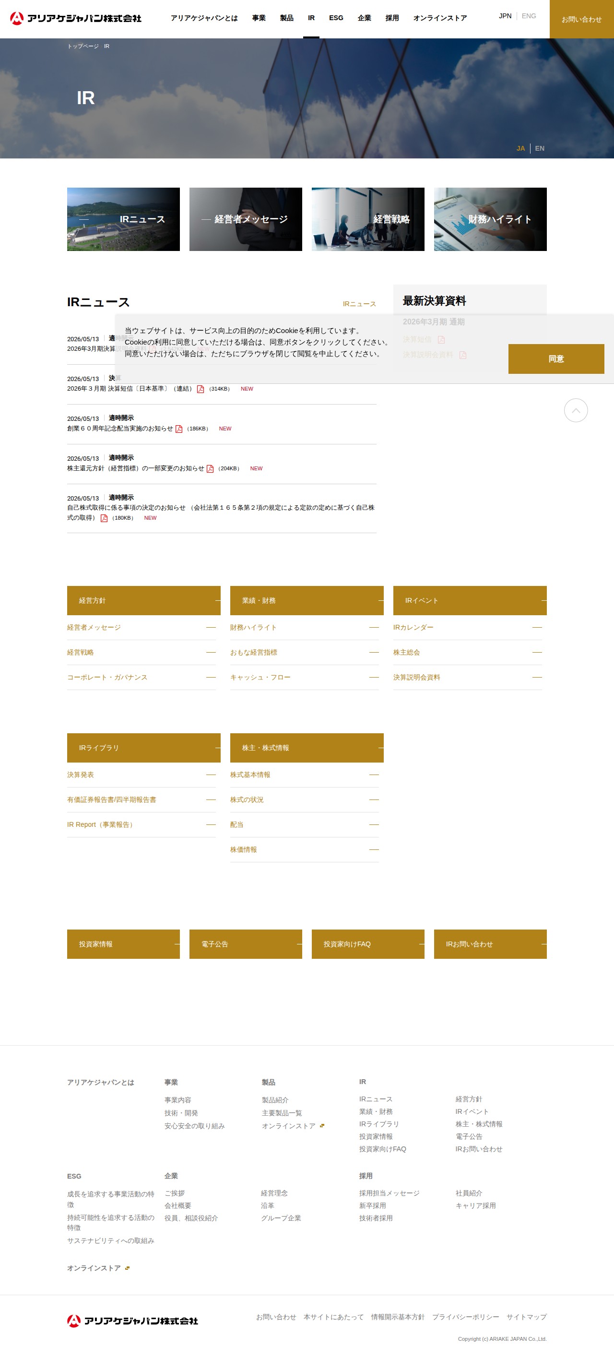Open footer link 技術・開発
The height and width of the screenshot is (1360, 614).
click(x=181, y=1113)
